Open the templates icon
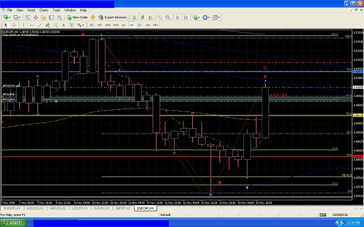 pos(215,17)
